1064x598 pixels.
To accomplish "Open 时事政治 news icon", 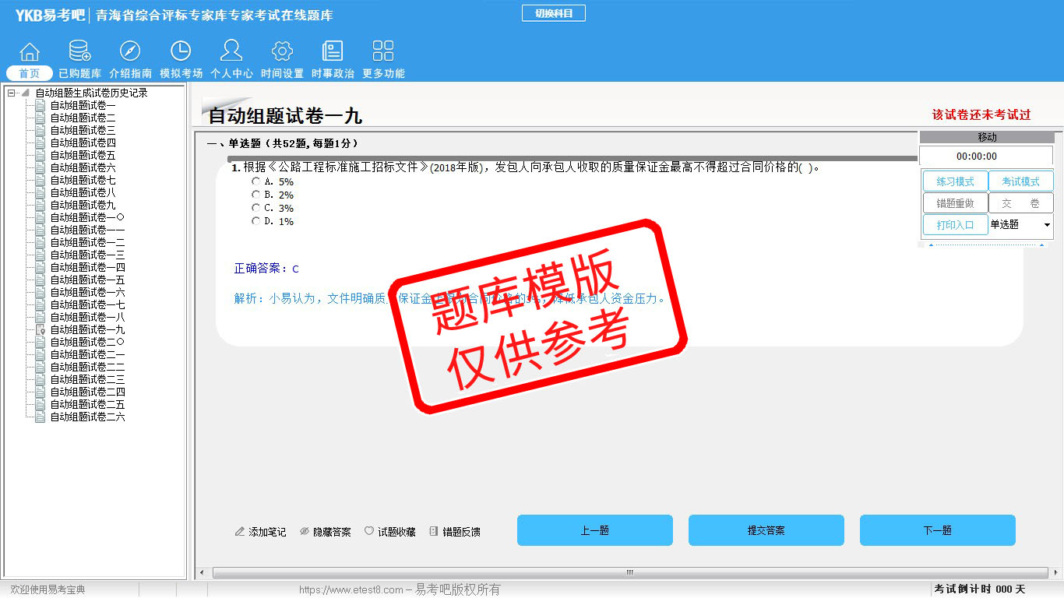I will coord(333,52).
